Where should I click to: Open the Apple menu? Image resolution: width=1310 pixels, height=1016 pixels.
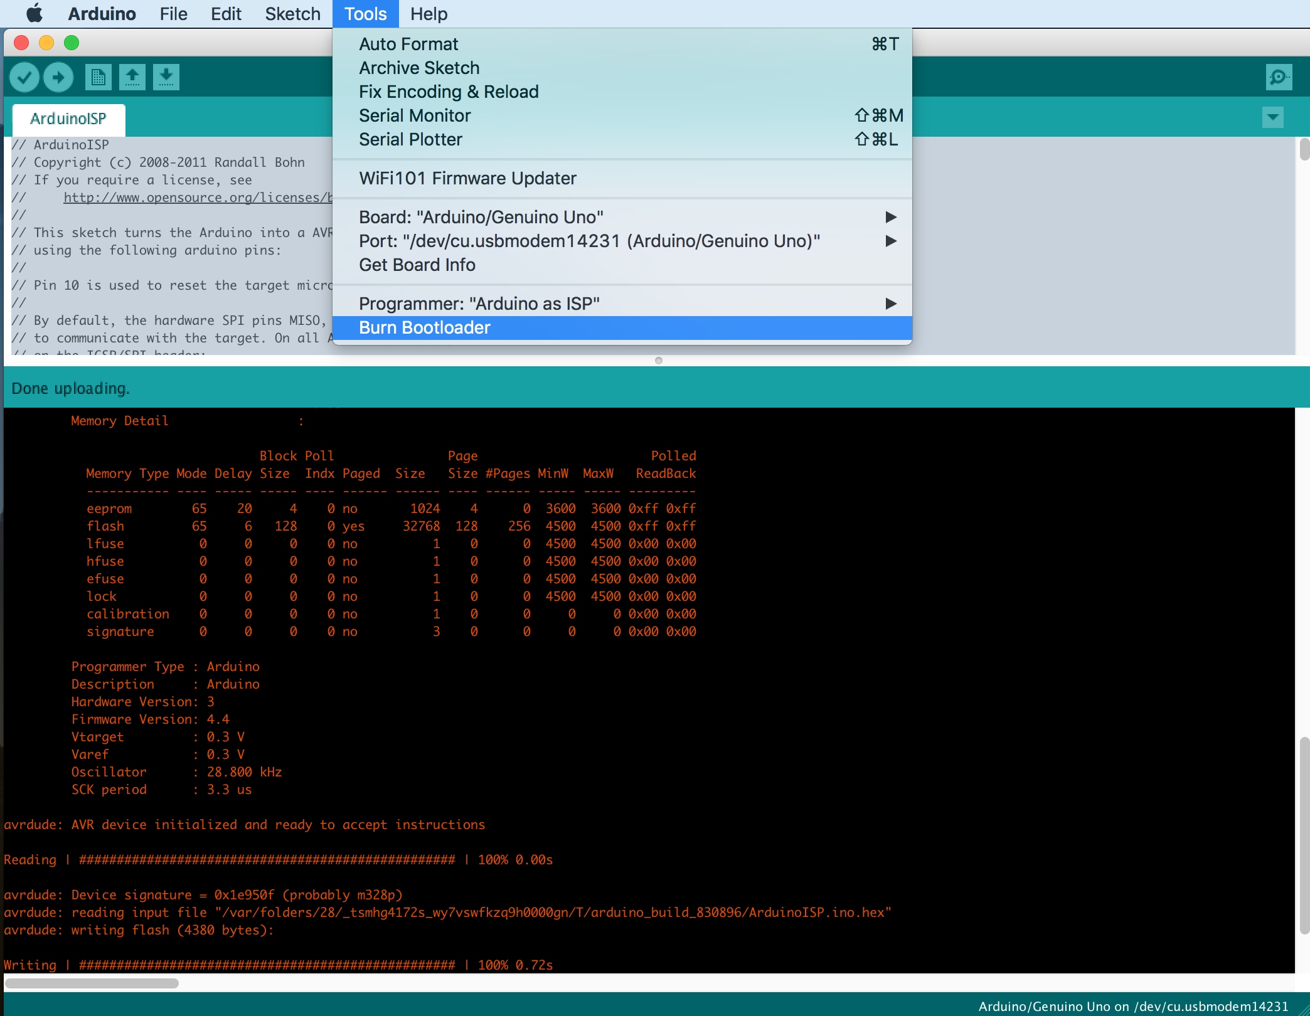pyautogui.click(x=35, y=13)
